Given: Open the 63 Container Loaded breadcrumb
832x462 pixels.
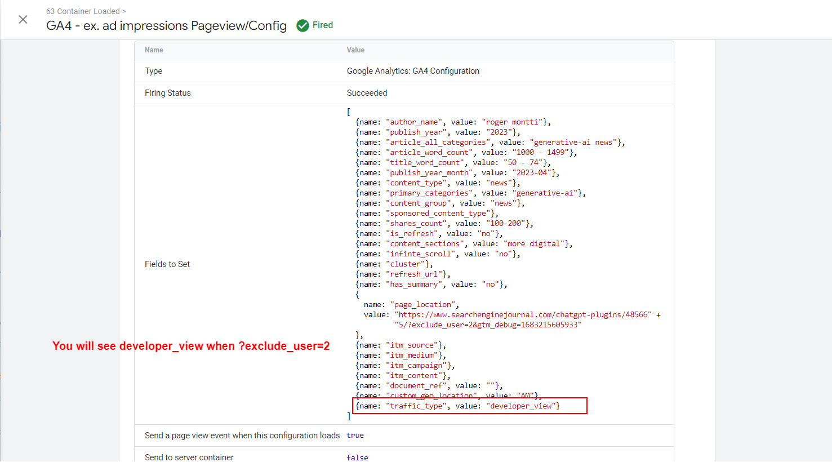Looking at the screenshot, I should click(x=82, y=11).
